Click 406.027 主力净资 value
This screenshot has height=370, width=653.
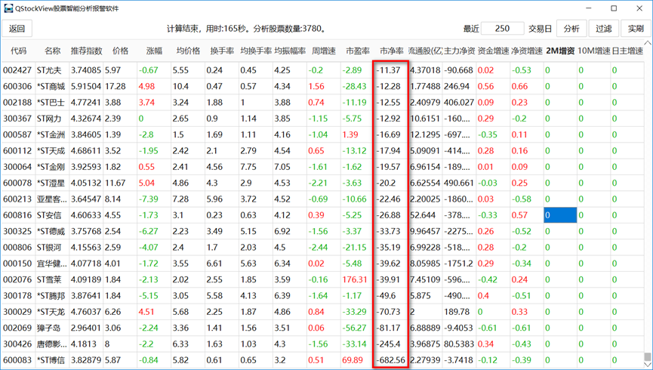[x=459, y=103]
